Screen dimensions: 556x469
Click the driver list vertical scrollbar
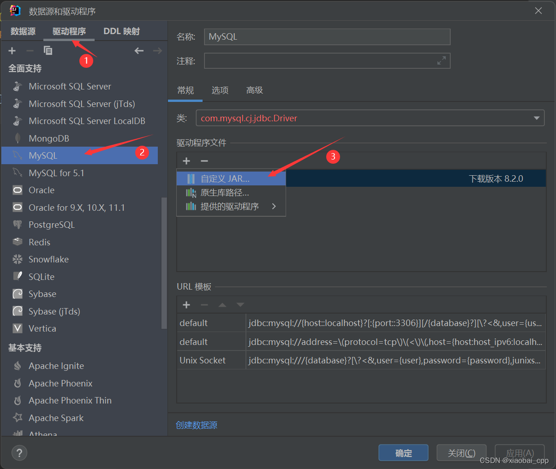click(163, 263)
